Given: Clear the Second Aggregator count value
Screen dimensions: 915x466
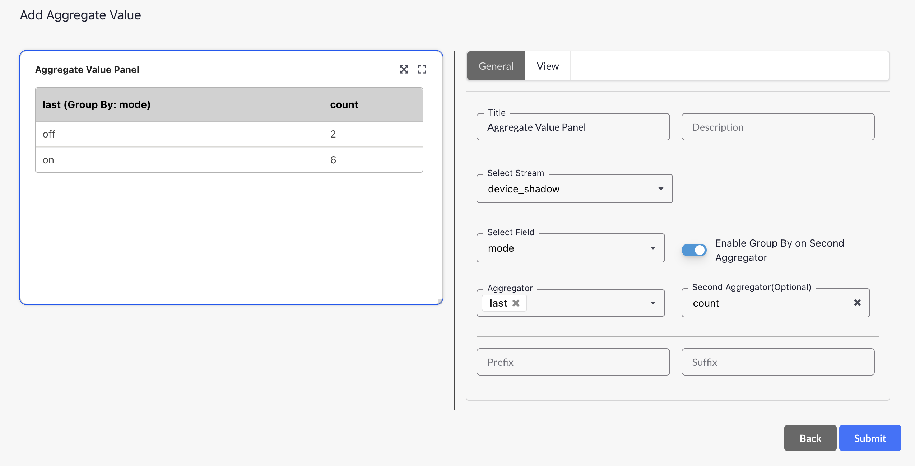Looking at the screenshot, I should tap(857, 303).
